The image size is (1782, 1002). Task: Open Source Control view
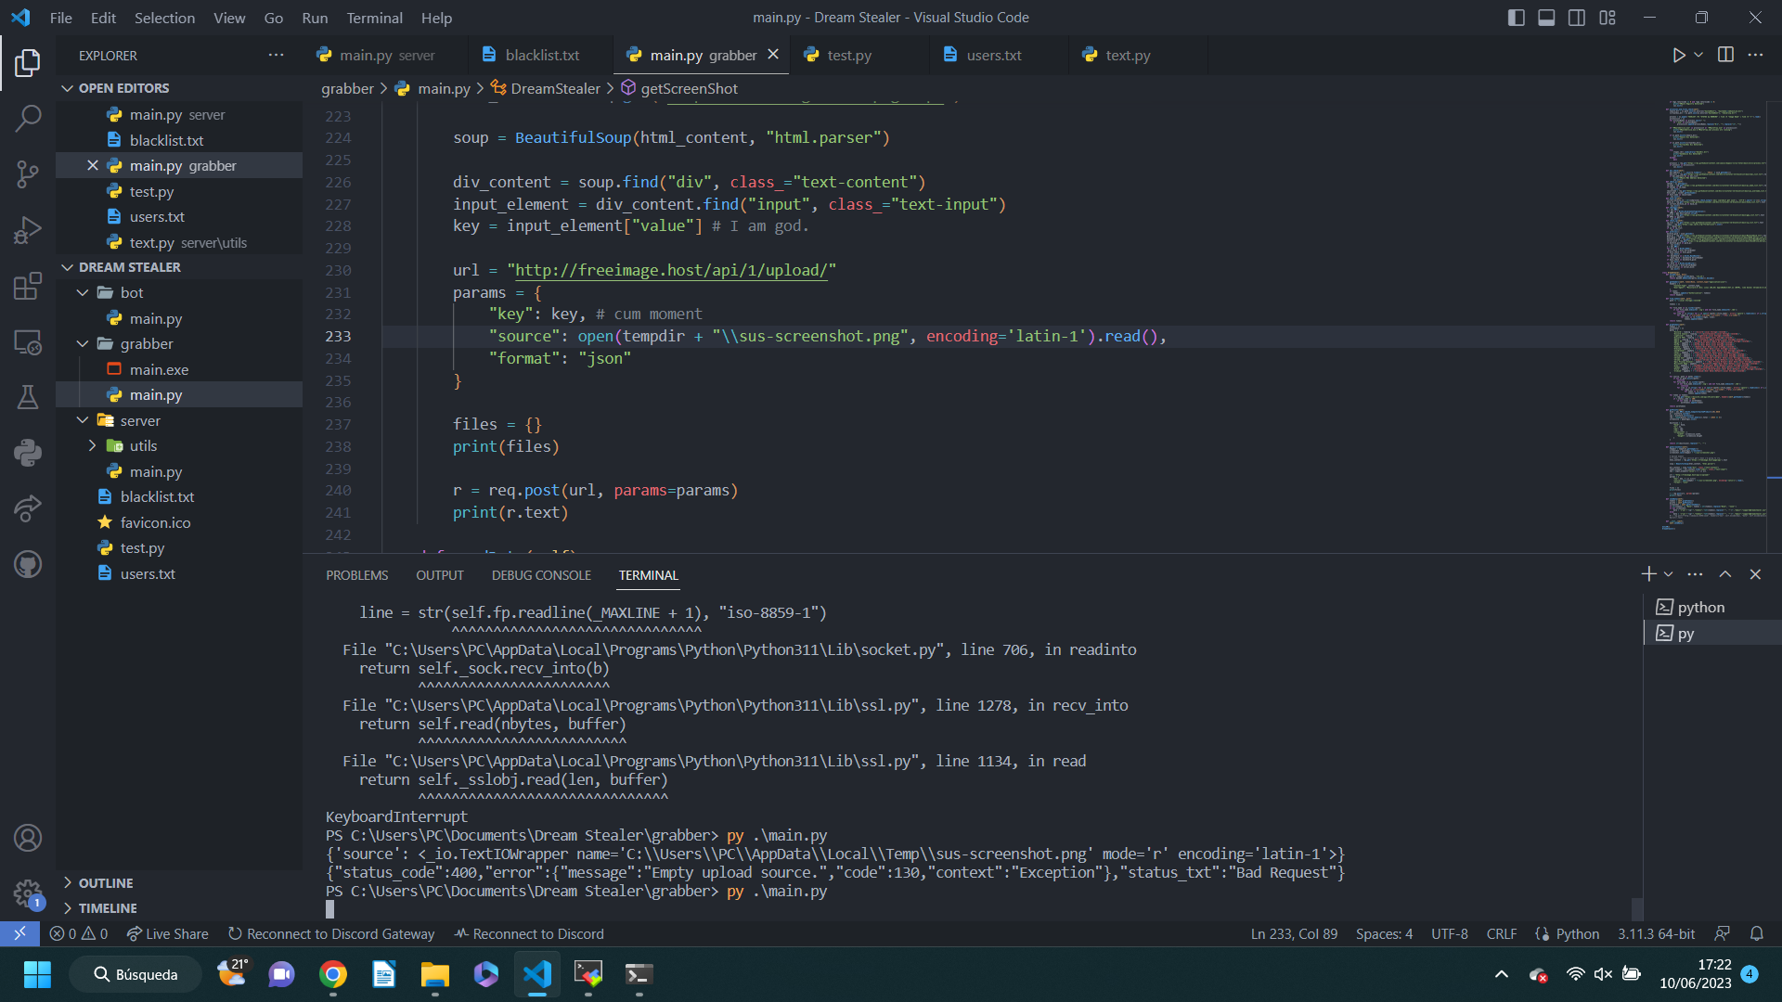[28, 173]
